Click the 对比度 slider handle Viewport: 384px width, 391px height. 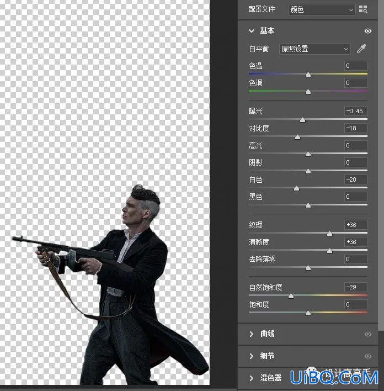point(297,137)
